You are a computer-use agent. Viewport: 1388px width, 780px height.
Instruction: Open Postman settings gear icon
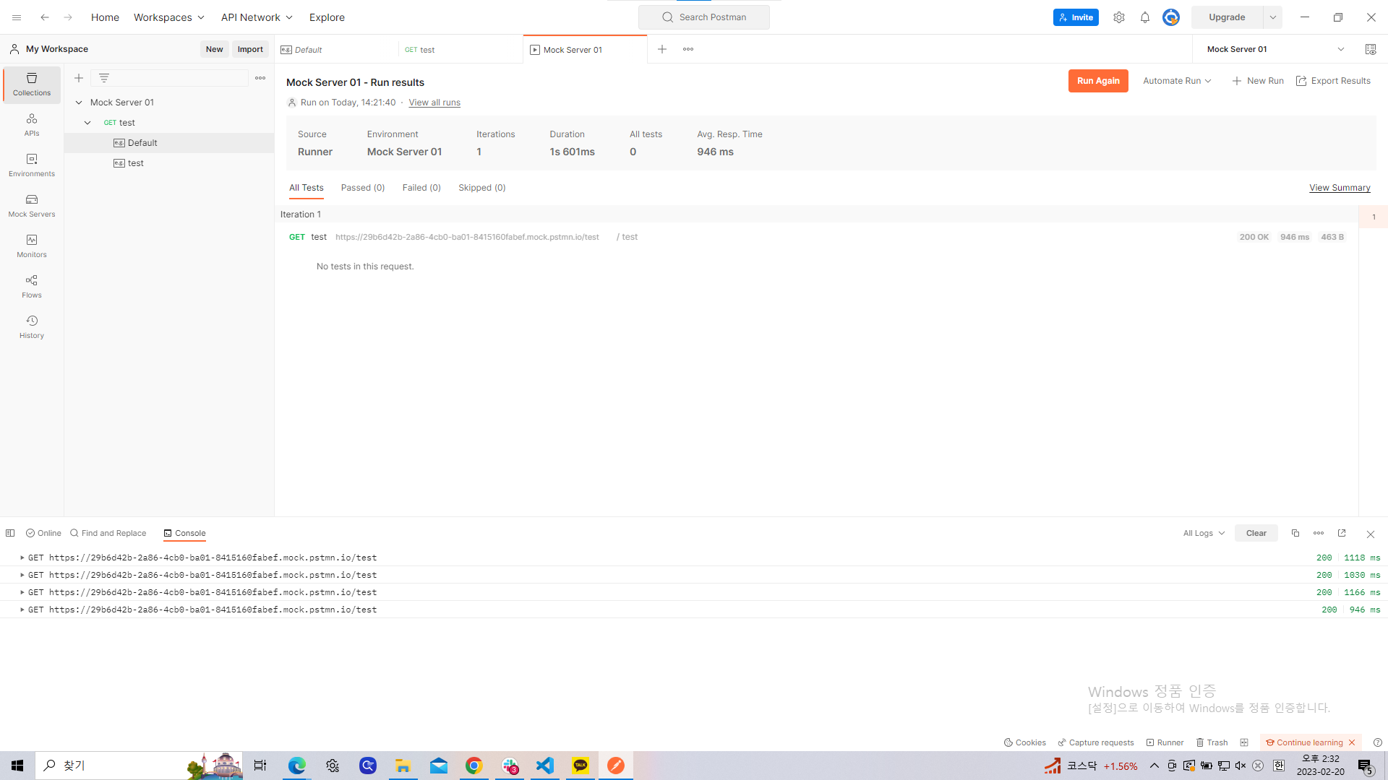click(1118, 17)
